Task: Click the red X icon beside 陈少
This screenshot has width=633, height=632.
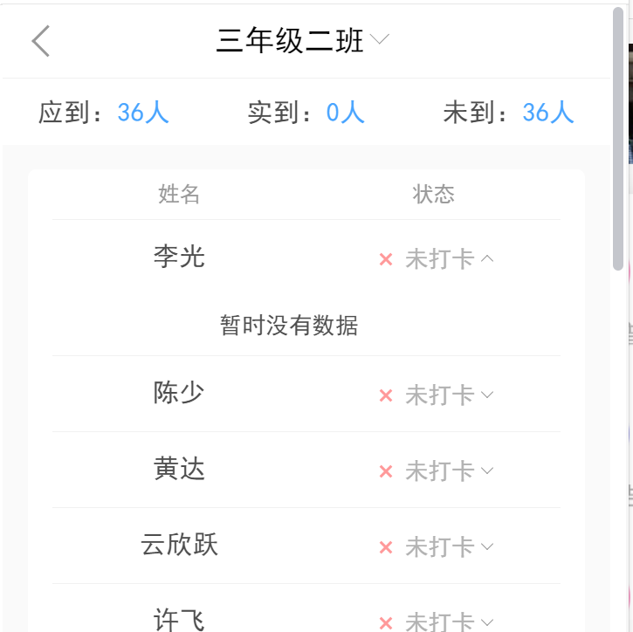Action: [386, 395]
